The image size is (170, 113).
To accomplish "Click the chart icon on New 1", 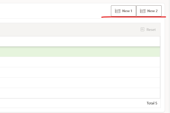I will (x=117, y=11).
